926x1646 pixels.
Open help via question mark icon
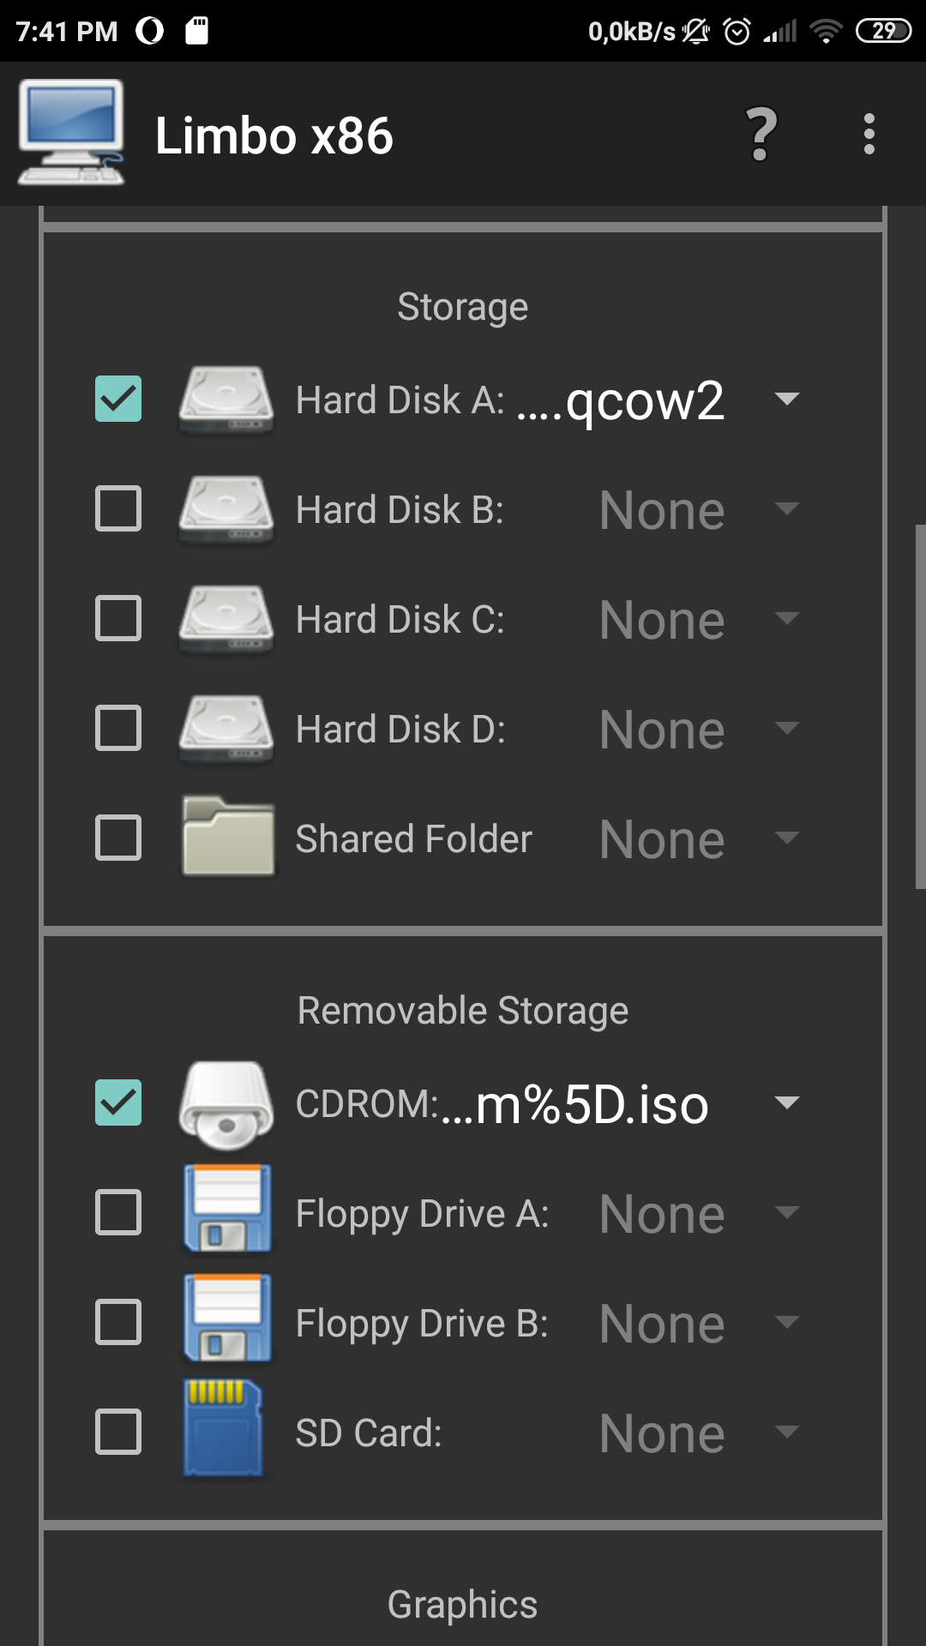(761, 135)
